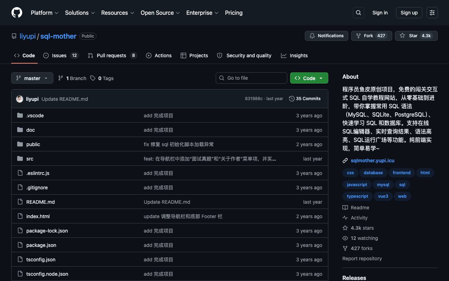Open the Releases section heading
The height and width of the screenshot is (281, 449).
tap(354, 277)
